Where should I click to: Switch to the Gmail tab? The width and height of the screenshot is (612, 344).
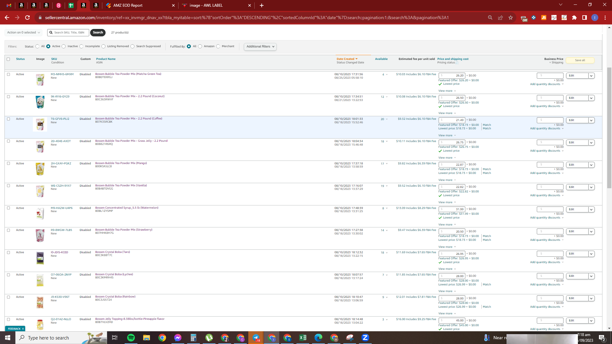[9, 5]
